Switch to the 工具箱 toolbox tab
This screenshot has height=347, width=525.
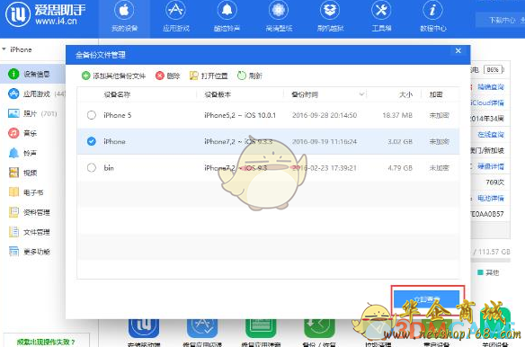tap(381, 17)
